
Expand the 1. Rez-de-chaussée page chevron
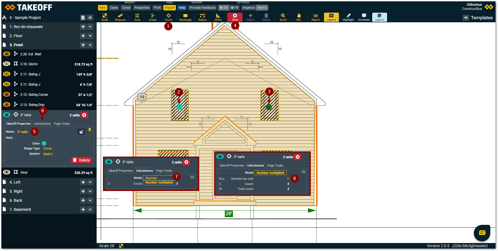click(90, 27)
